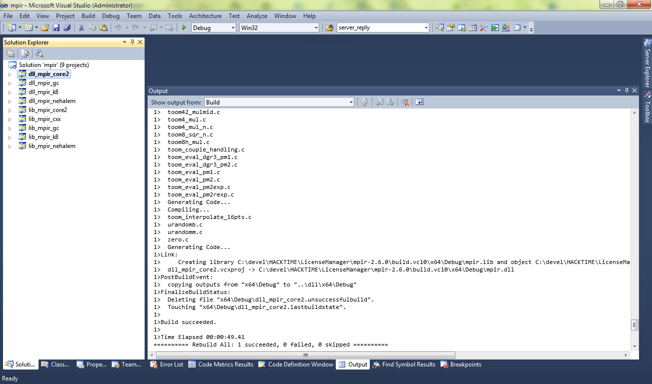Click the Command Window toolbar icon
This screenshot has height=384, width=652.
coord(517,27)
